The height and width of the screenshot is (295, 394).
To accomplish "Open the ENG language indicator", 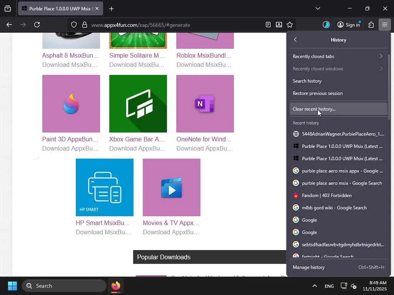I will pos(329,286).
